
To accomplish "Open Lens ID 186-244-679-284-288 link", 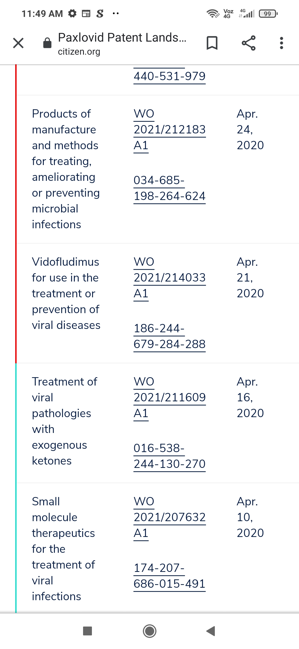I will (169, 336).
